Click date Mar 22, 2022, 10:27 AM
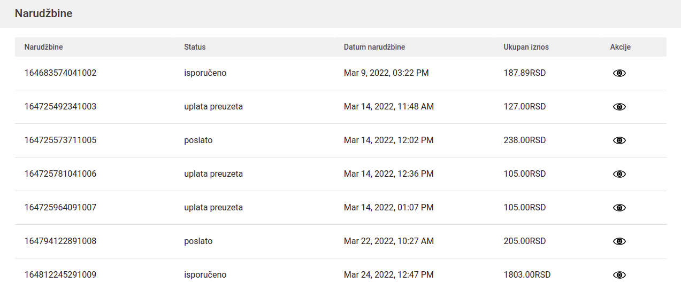681x291 pixels. [x=388, y=241]
